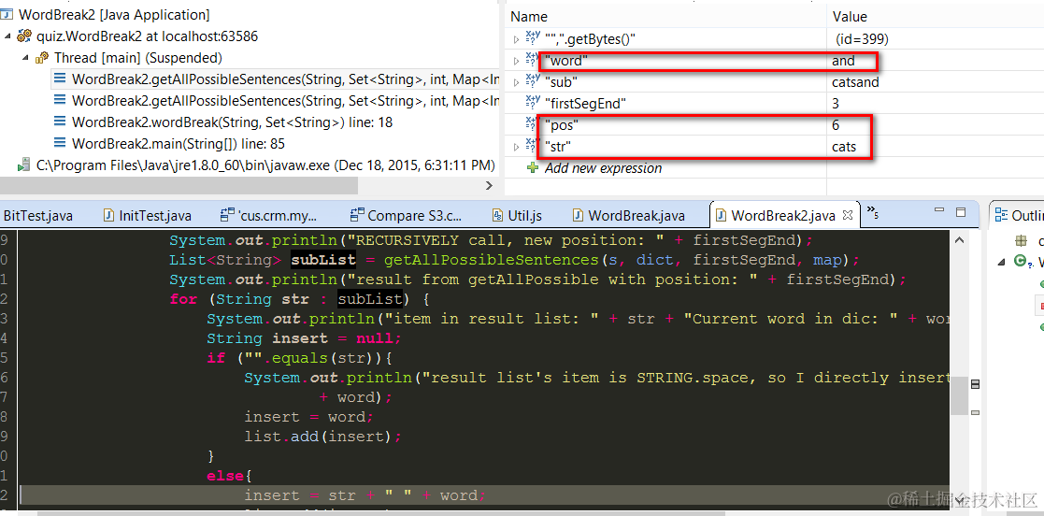Click the Value column header

coord(850,17)
